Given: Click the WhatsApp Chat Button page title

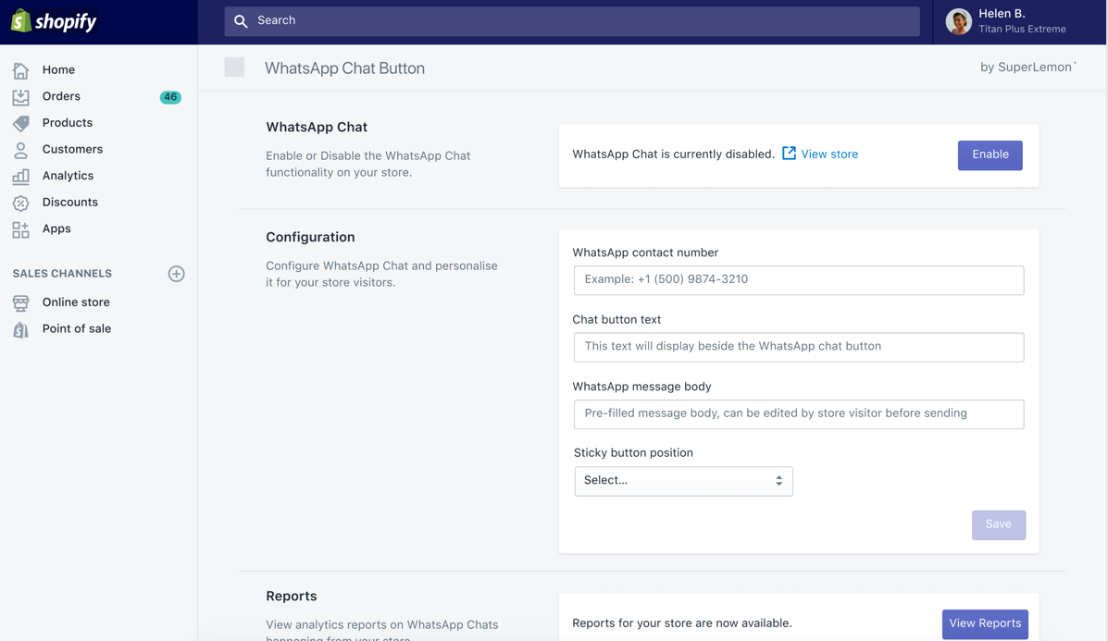Looking at the screenshot, I should 345,68.
